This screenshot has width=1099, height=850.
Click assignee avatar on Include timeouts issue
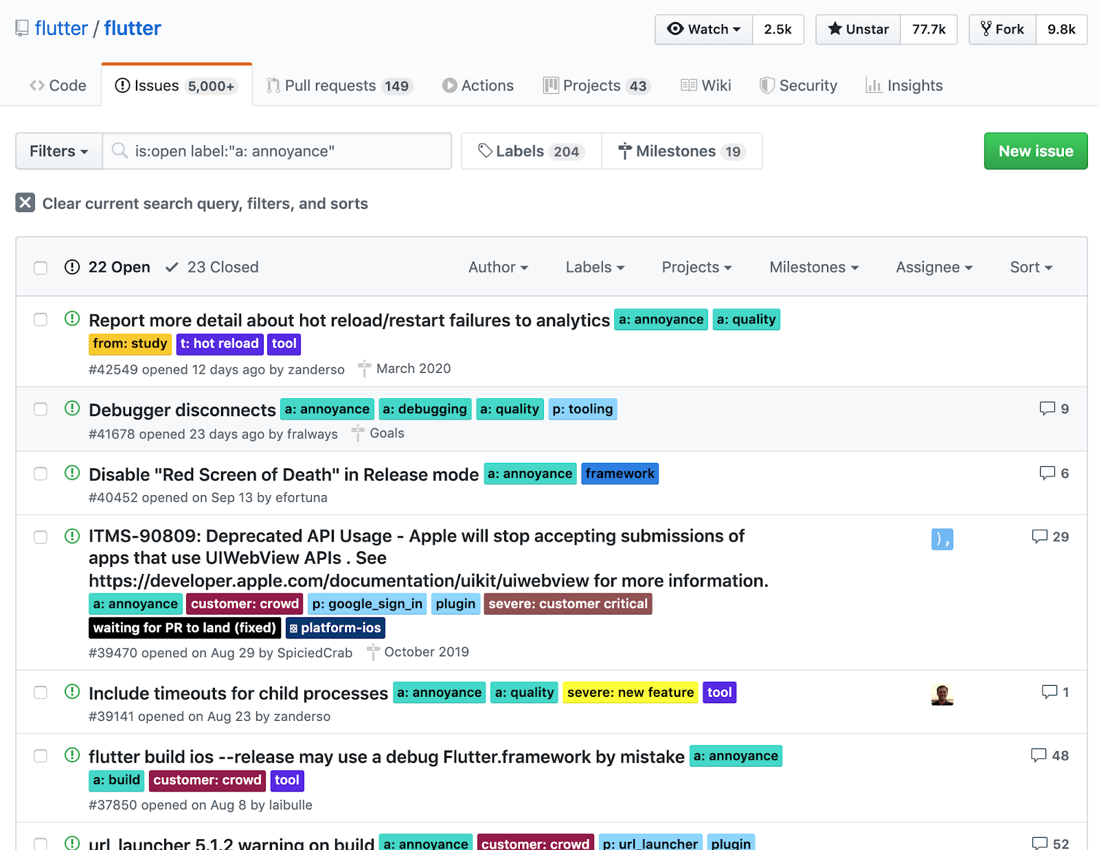[942, 695]
